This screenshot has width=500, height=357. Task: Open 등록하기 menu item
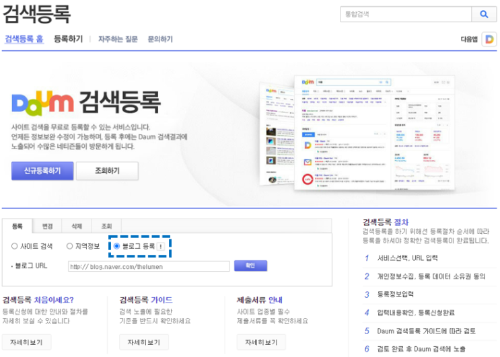tap(68, 39)
